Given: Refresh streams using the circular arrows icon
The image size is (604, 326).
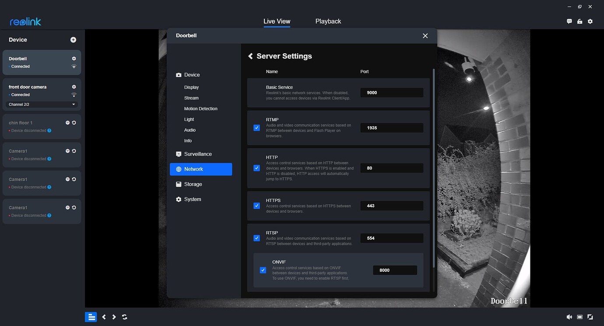Looking at the screenshot, I should pyautogui.click(x=124, y=317).
